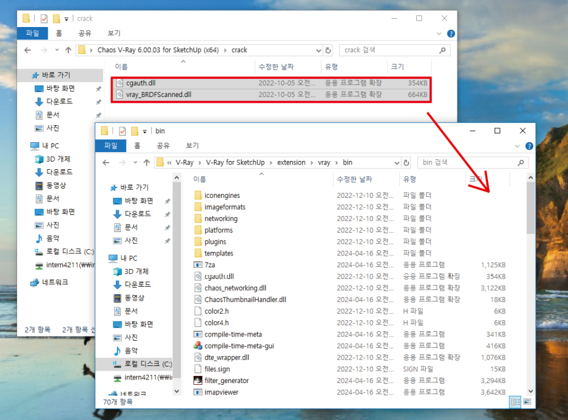Image resolution: width=568 pixels, height=420 pixels.
Task: Select the plugins folder icon
Action: (x=198, y=241)
